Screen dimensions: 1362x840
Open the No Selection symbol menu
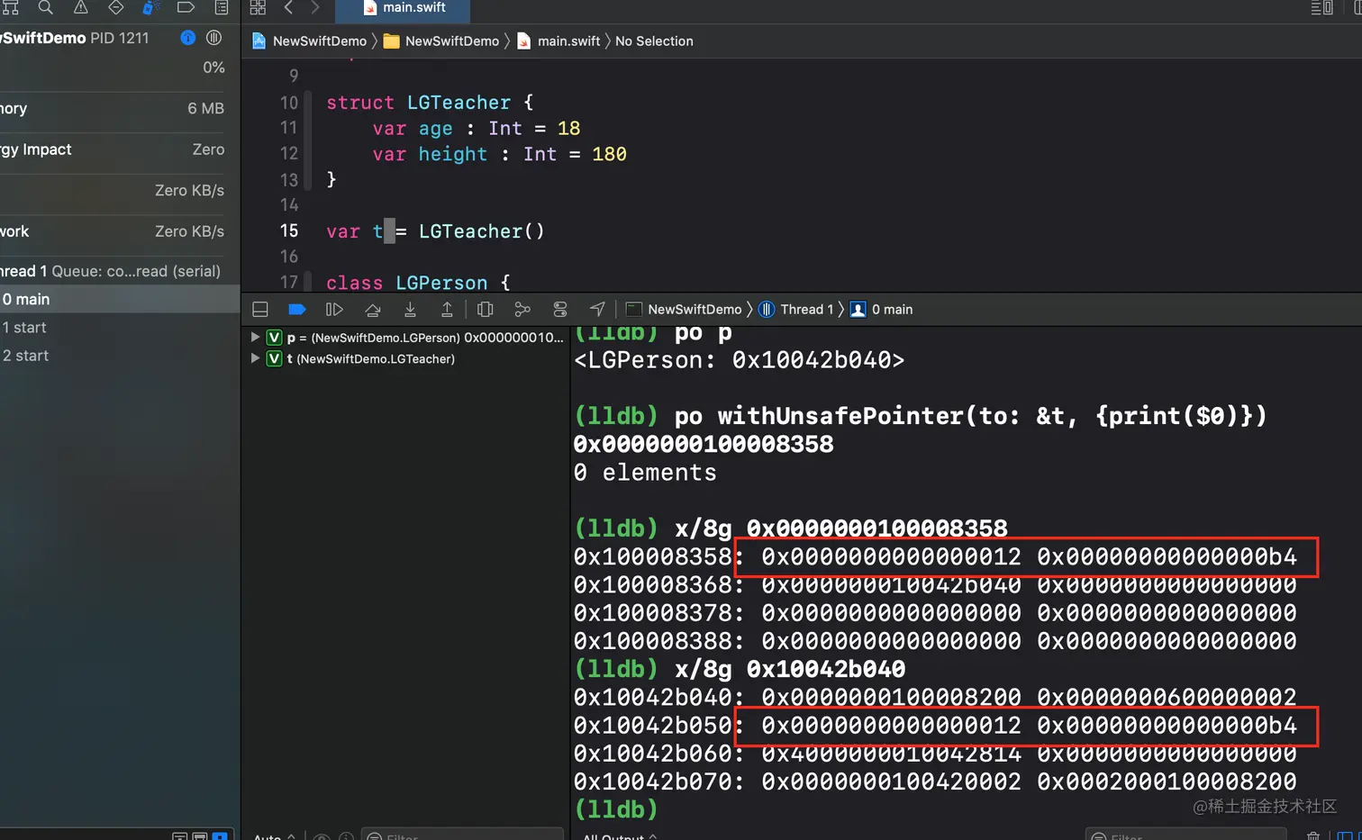tap(654, 41)
